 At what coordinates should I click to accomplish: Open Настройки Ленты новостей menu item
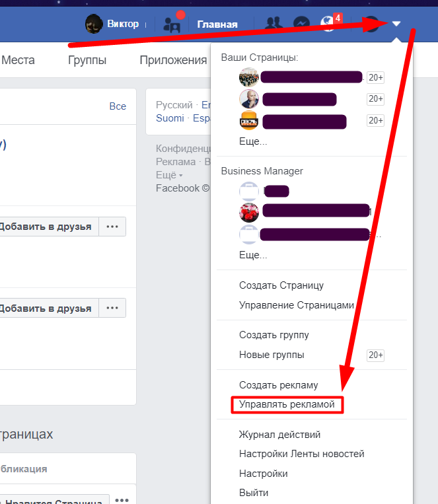coord(302,454)
